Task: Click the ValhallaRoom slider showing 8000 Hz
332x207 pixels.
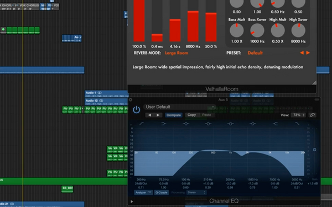Action: pos(193,21)
